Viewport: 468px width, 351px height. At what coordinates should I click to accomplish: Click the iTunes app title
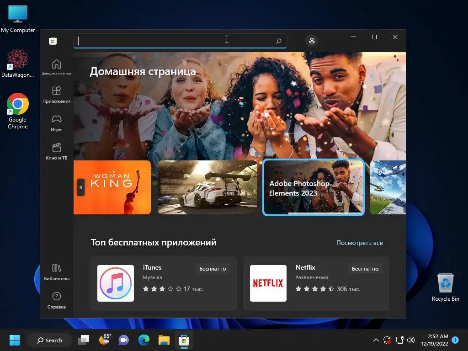[152, 267]
